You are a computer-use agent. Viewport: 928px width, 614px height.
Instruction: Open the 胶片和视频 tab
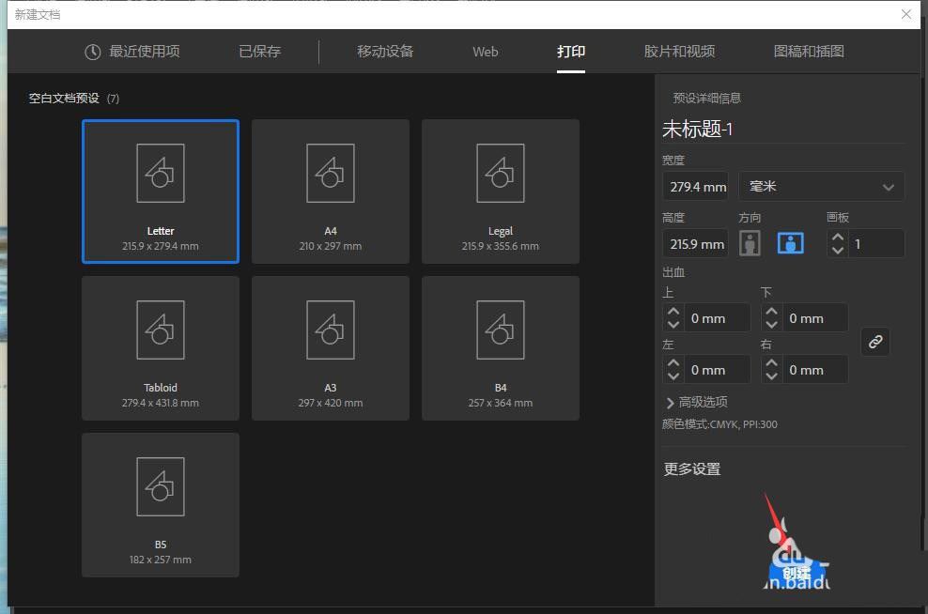tap(679, 52)
